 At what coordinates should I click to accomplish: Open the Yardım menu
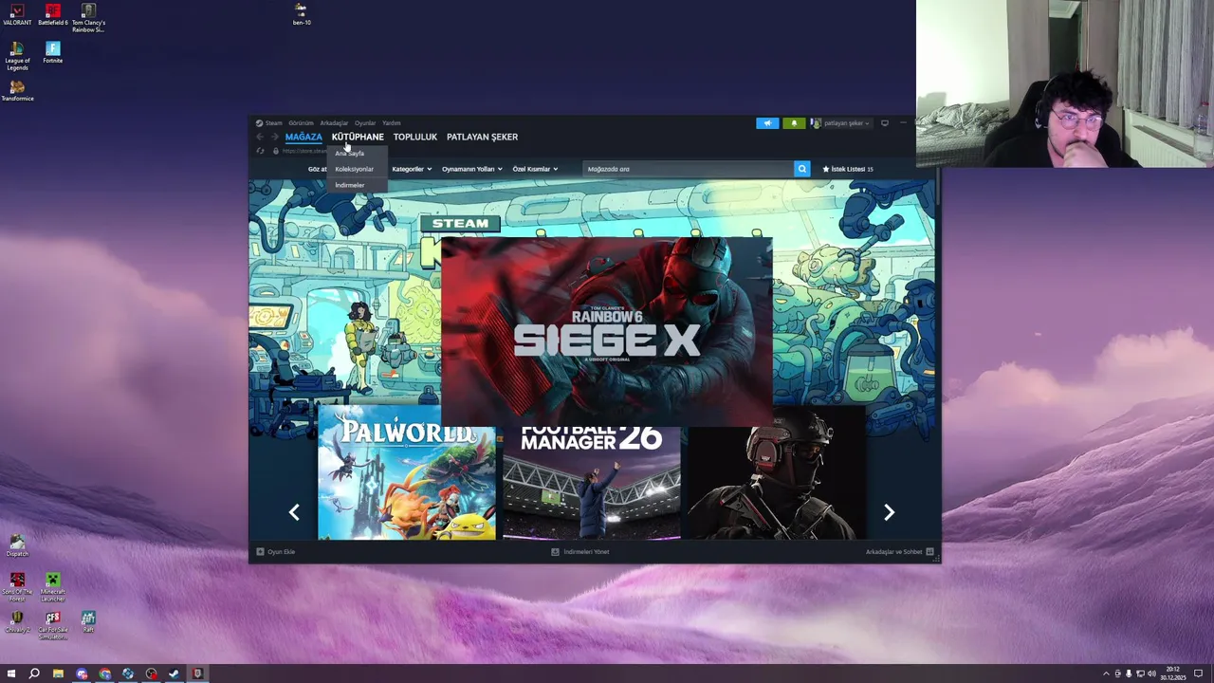coord(392,123)
